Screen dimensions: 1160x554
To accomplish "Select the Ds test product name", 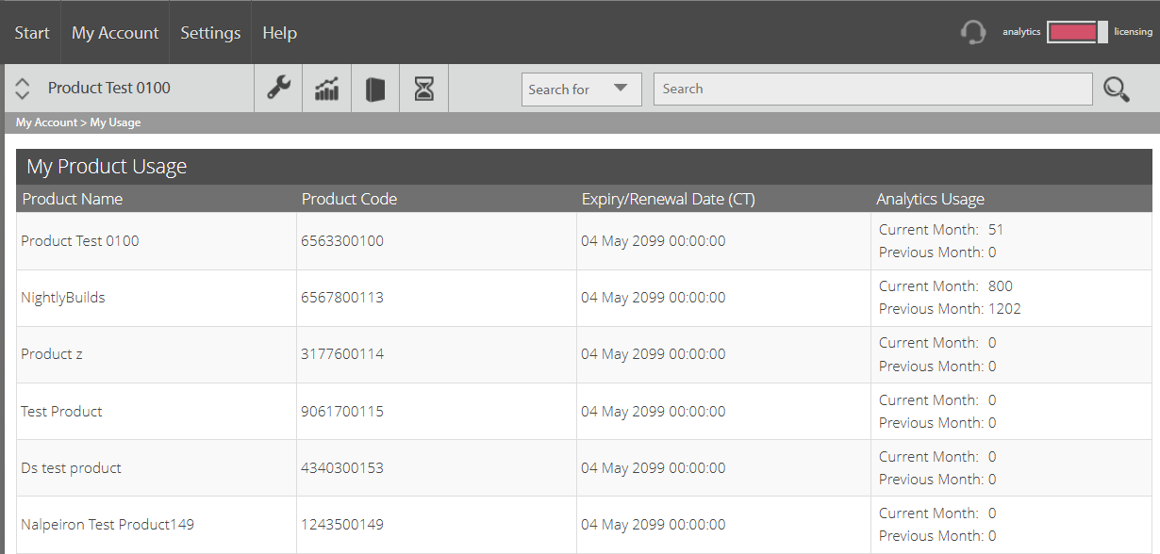I will (x=71, y=468).
